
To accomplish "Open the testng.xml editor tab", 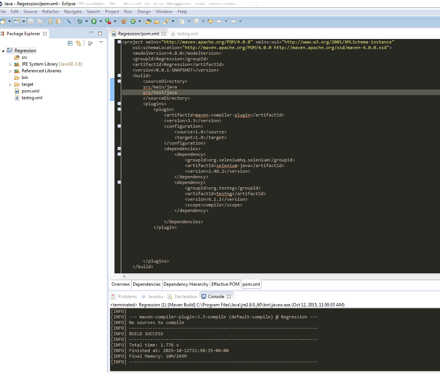I will (x=187, y=34).
